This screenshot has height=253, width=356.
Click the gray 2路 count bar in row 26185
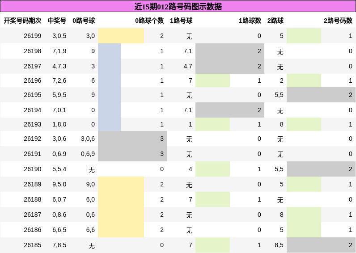(321, 245)
